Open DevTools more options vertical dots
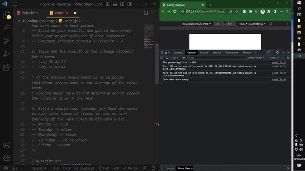The width and height of the screenshot is (305, 171). tap(283, 53)
